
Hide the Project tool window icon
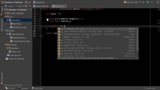coord(30,6)
